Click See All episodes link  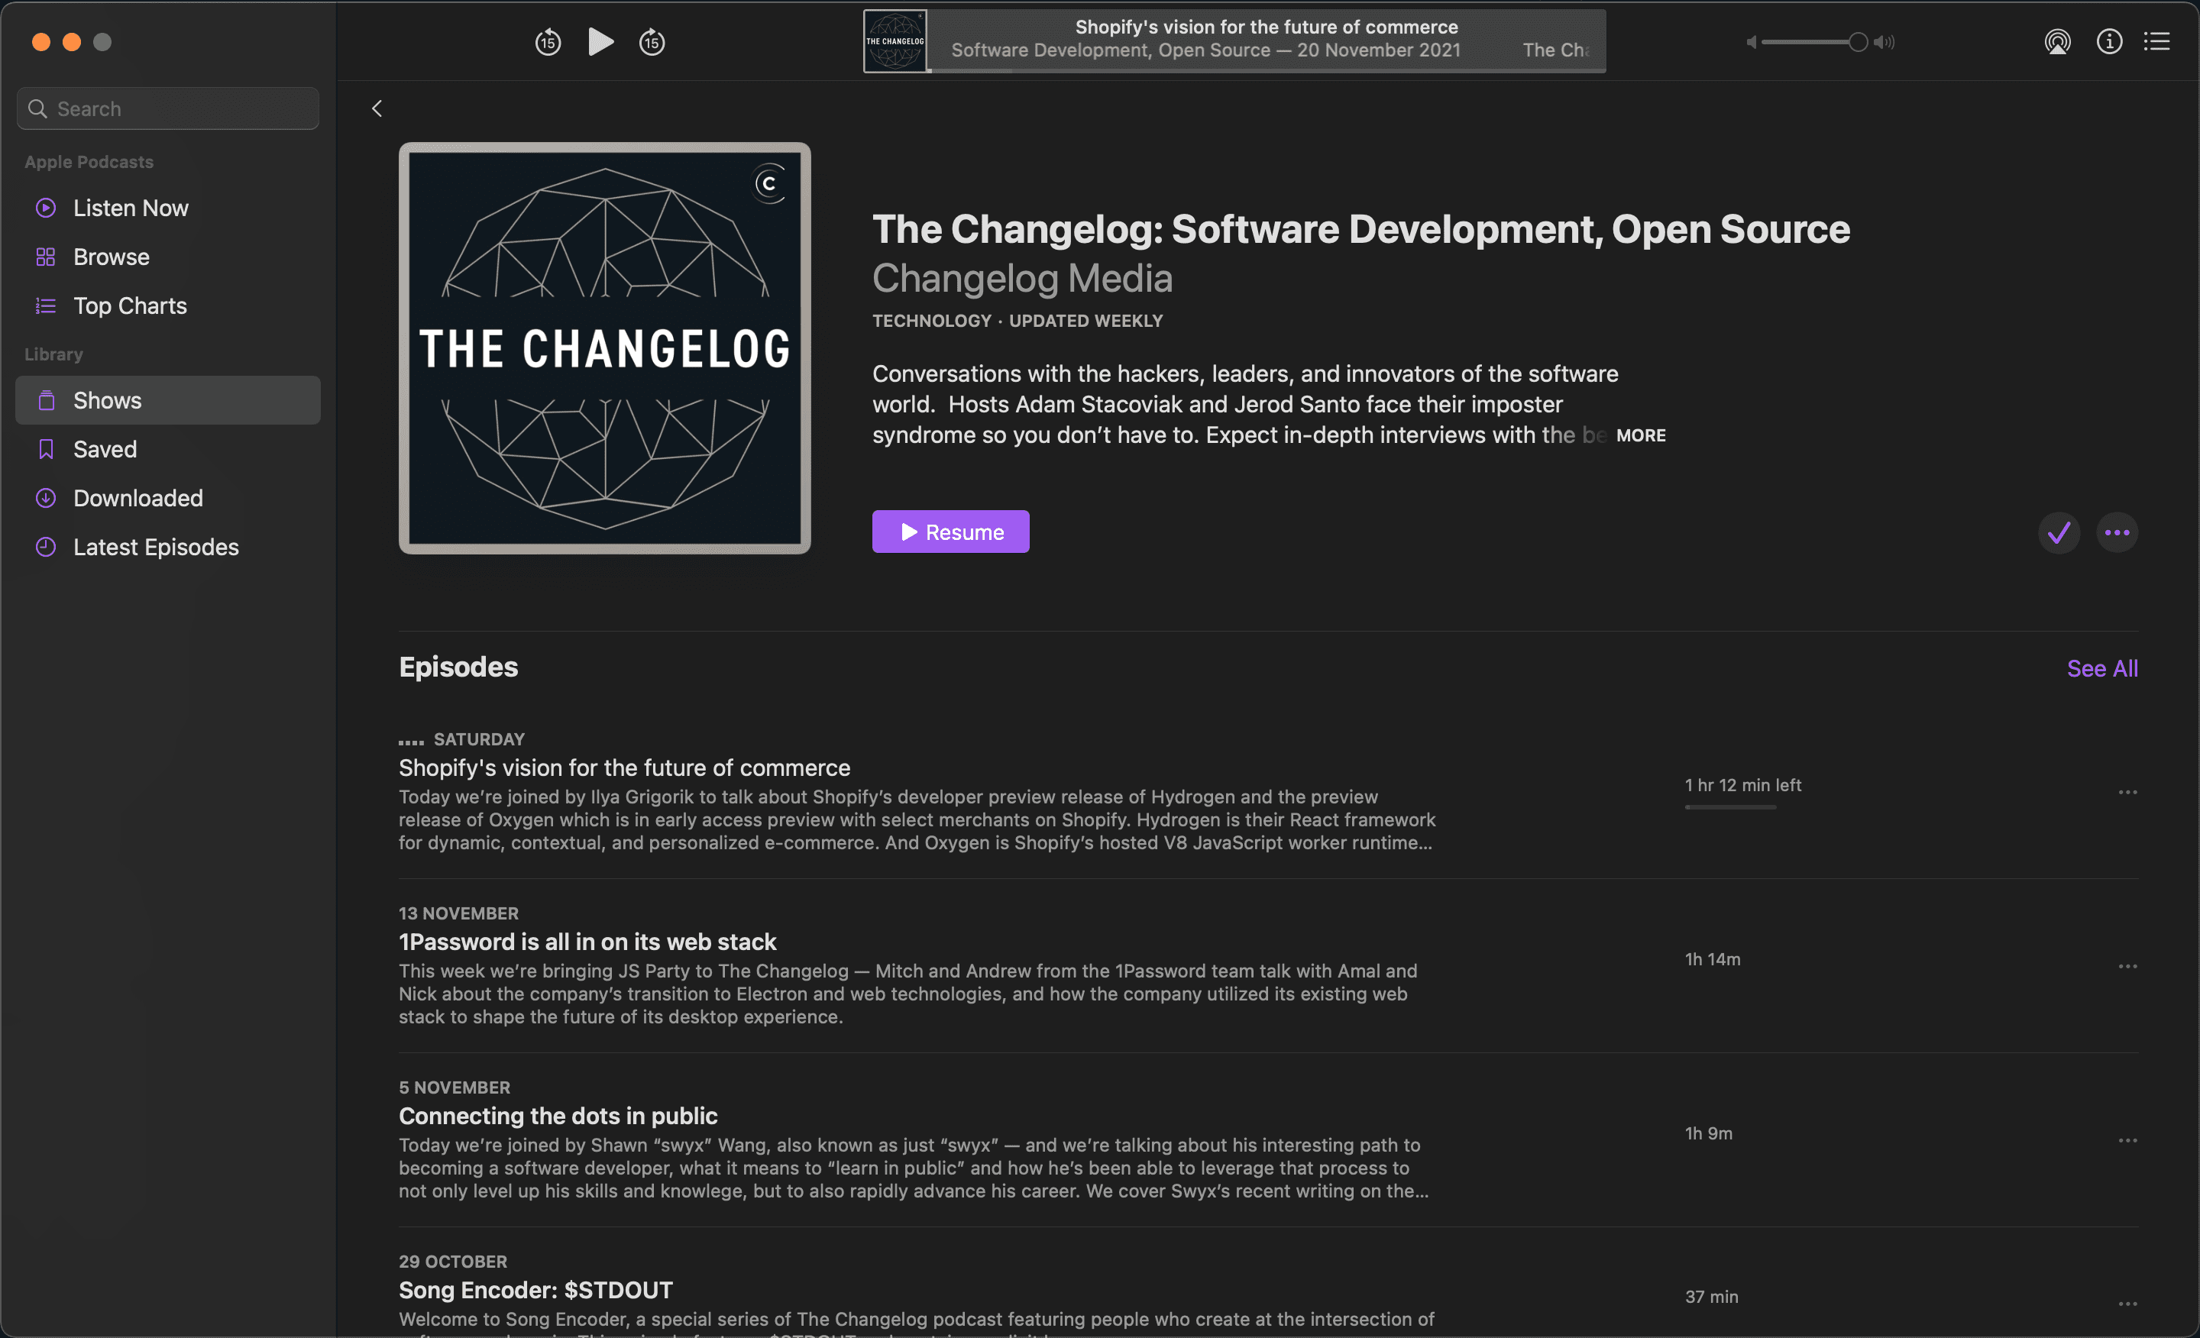point(2101,668)
